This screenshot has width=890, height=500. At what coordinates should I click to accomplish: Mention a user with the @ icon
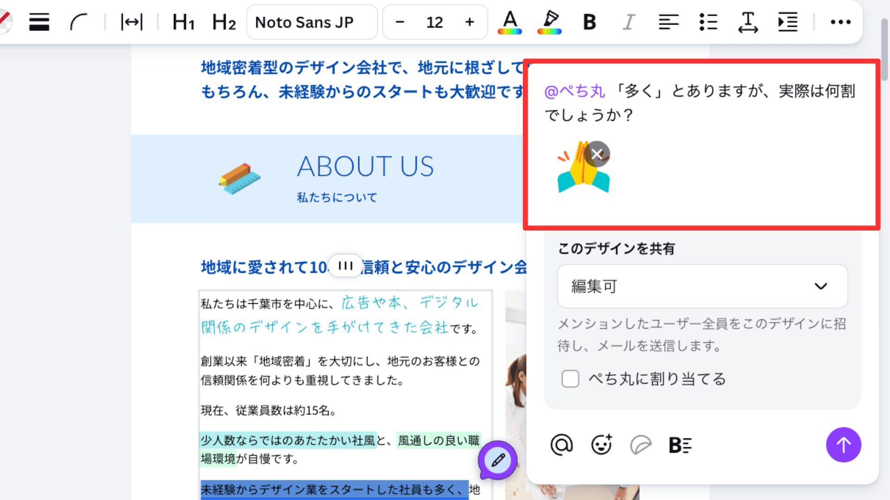[x=562, y=444]
